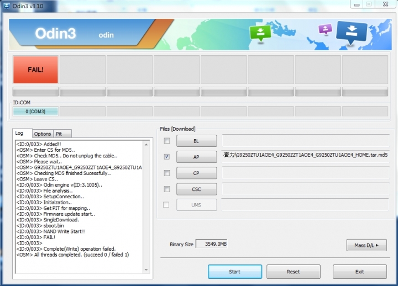Enable the CSC file checkbox
Screen dimensions: 398x286
pyautogui.click(x=167, y=189)
